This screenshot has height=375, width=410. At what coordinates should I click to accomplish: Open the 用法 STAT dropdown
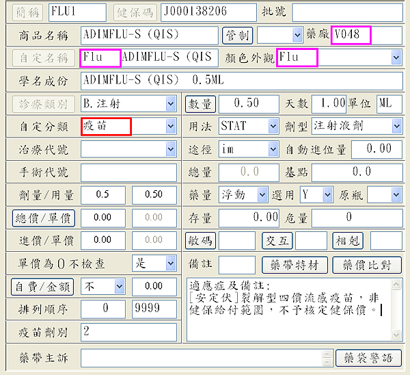[273, 127]
